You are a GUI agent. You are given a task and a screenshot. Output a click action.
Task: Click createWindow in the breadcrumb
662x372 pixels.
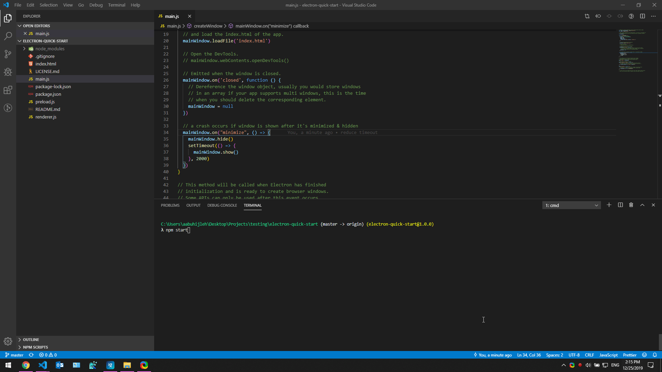(208, 26)
